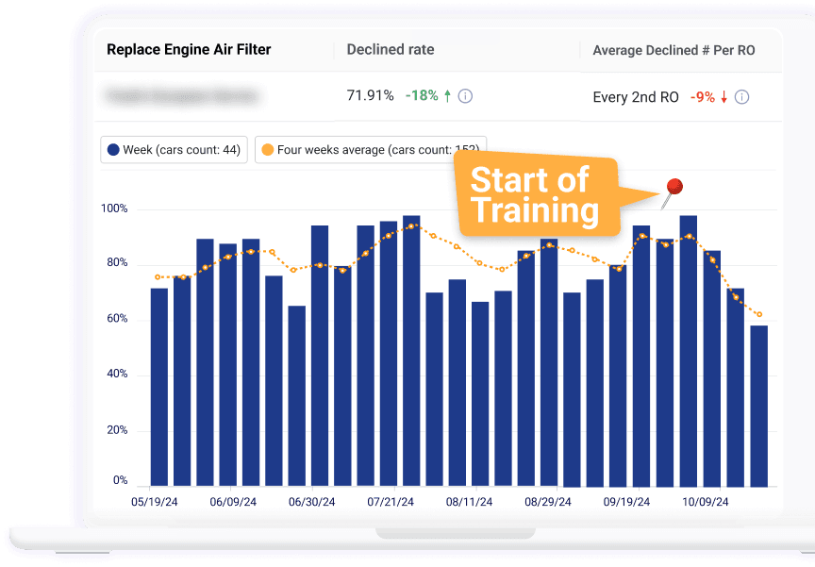Click the last orange point on average line
The height and width of the screenshot is (567, 815).
[x=758, y=315]
